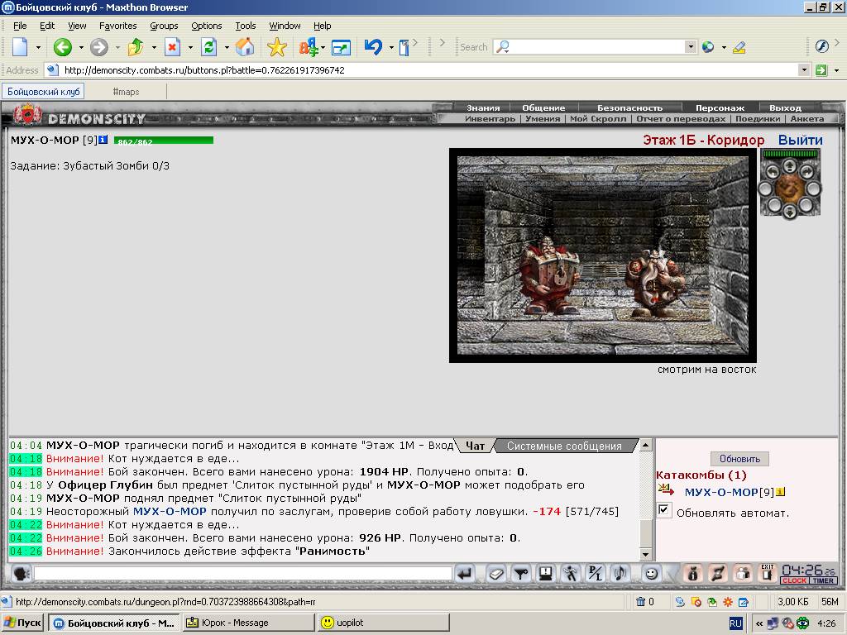Click the Stop loading red X icon
This screenshot has width=847, height=635.
click(172, 47)
